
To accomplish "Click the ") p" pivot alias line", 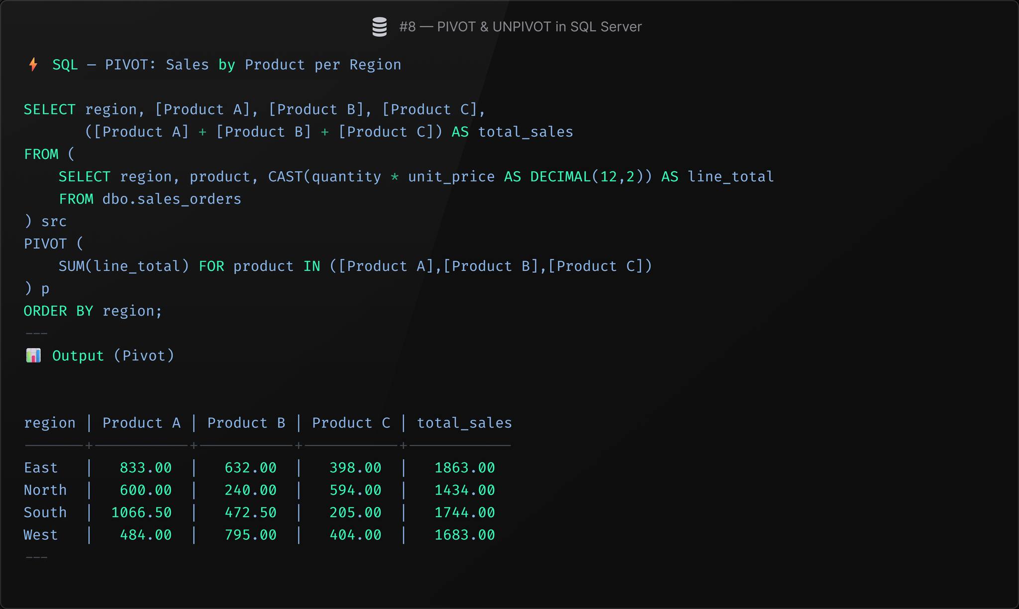I will tap(37, 289).
